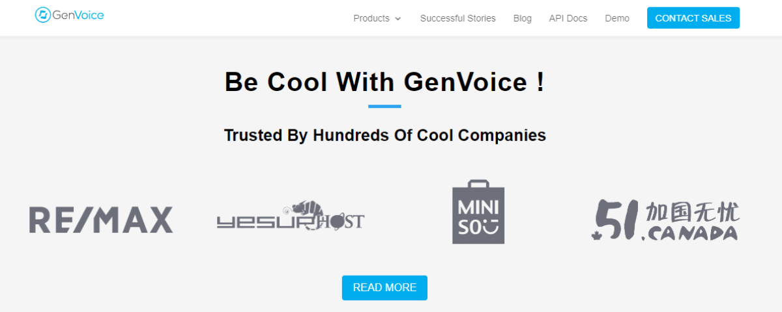Select the Demo nav item

pos(617,18)
